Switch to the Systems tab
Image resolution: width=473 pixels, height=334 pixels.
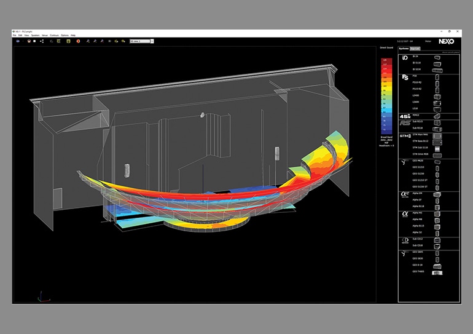point(404,47)
